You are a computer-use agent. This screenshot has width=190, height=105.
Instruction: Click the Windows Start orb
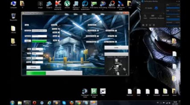pos(12,103)
